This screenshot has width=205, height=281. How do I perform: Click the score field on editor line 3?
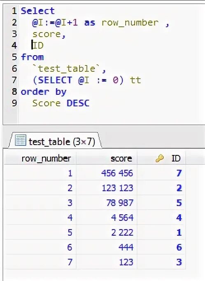pyautogui.click(x=47, y=34)
